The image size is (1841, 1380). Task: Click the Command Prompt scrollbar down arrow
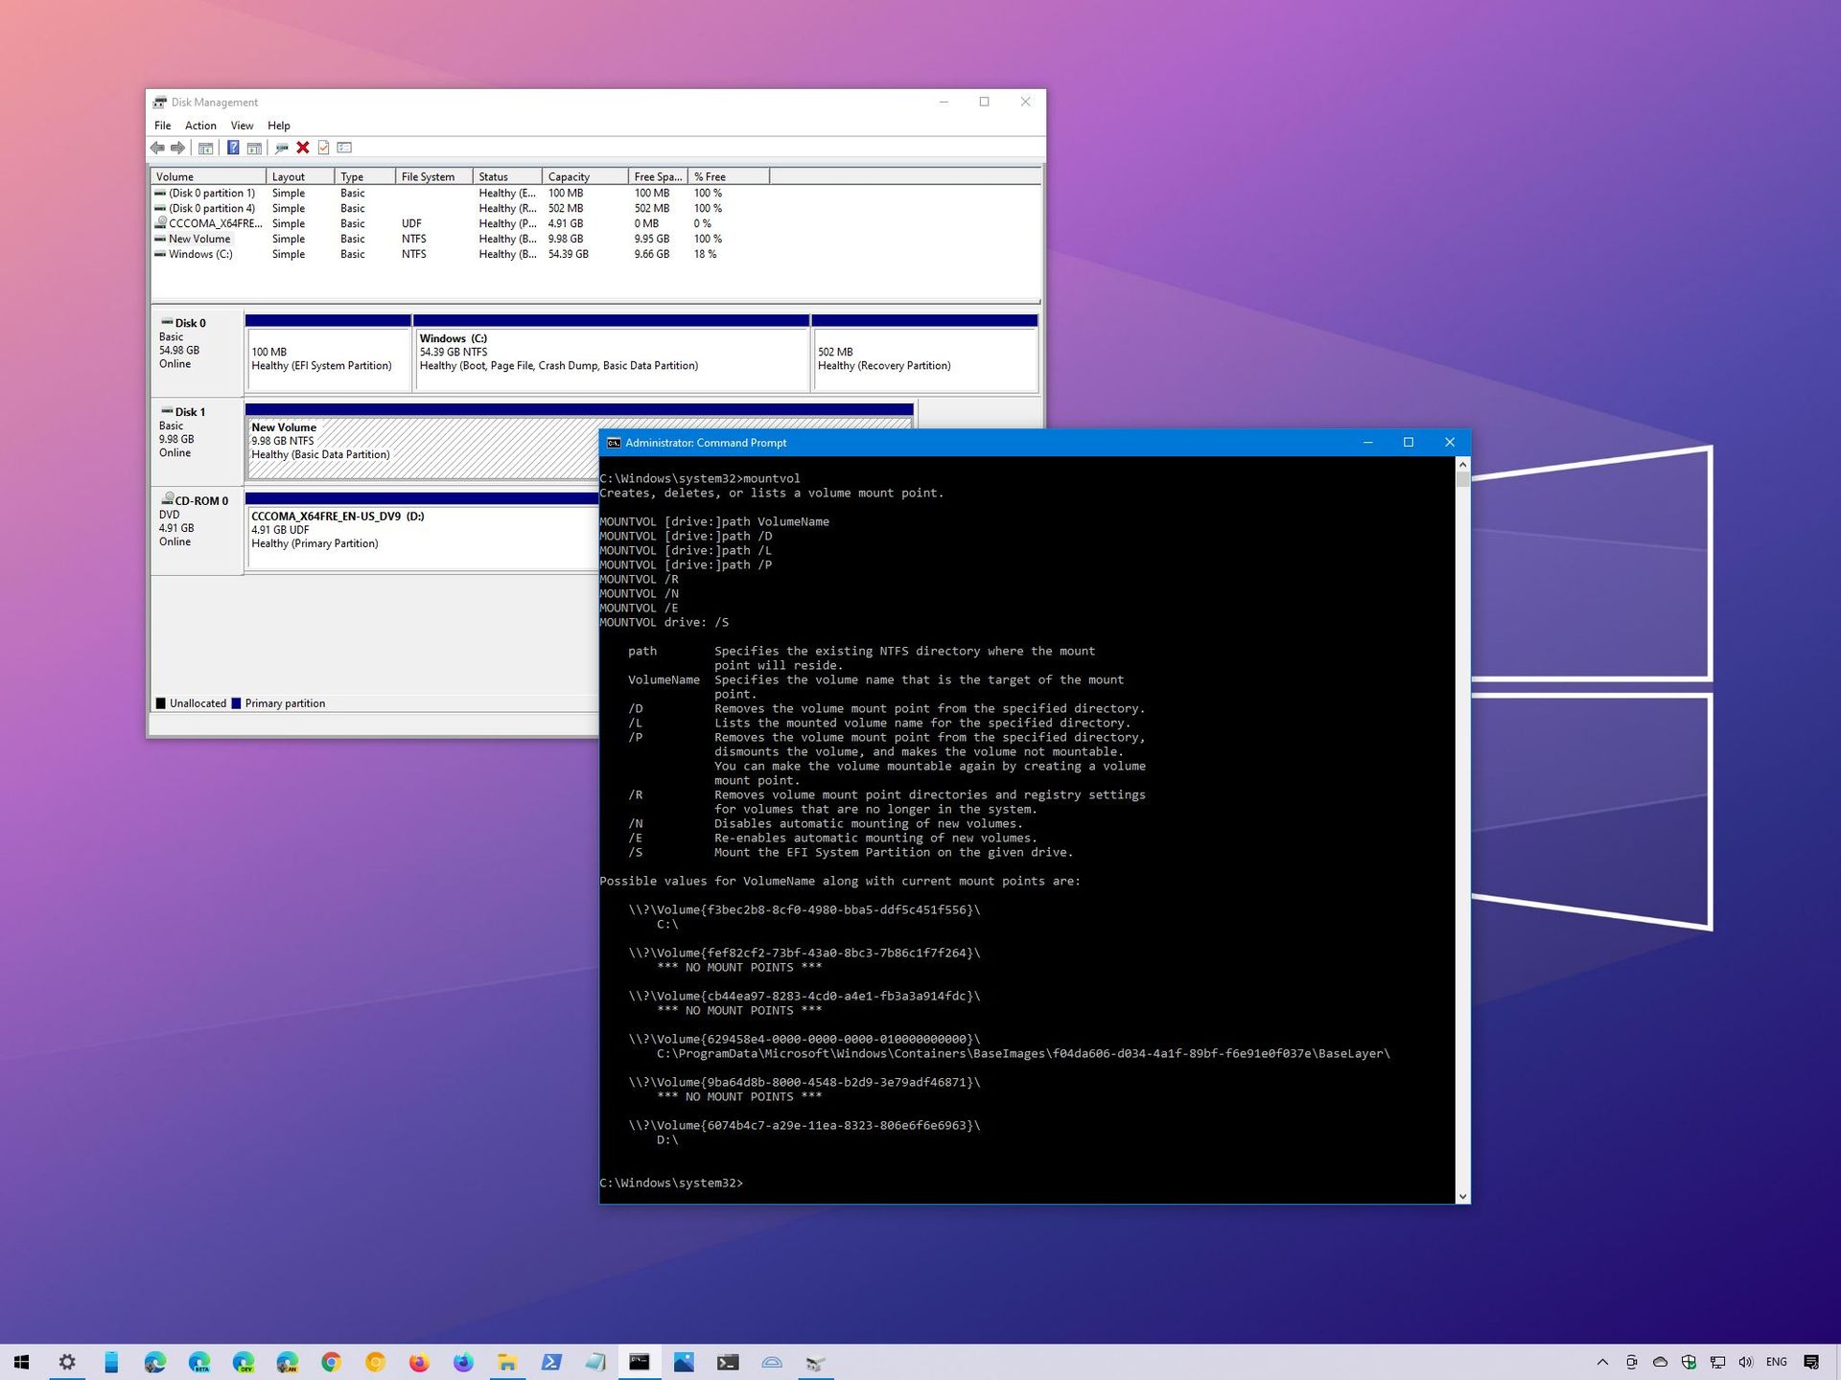tap(1461, 1196)
